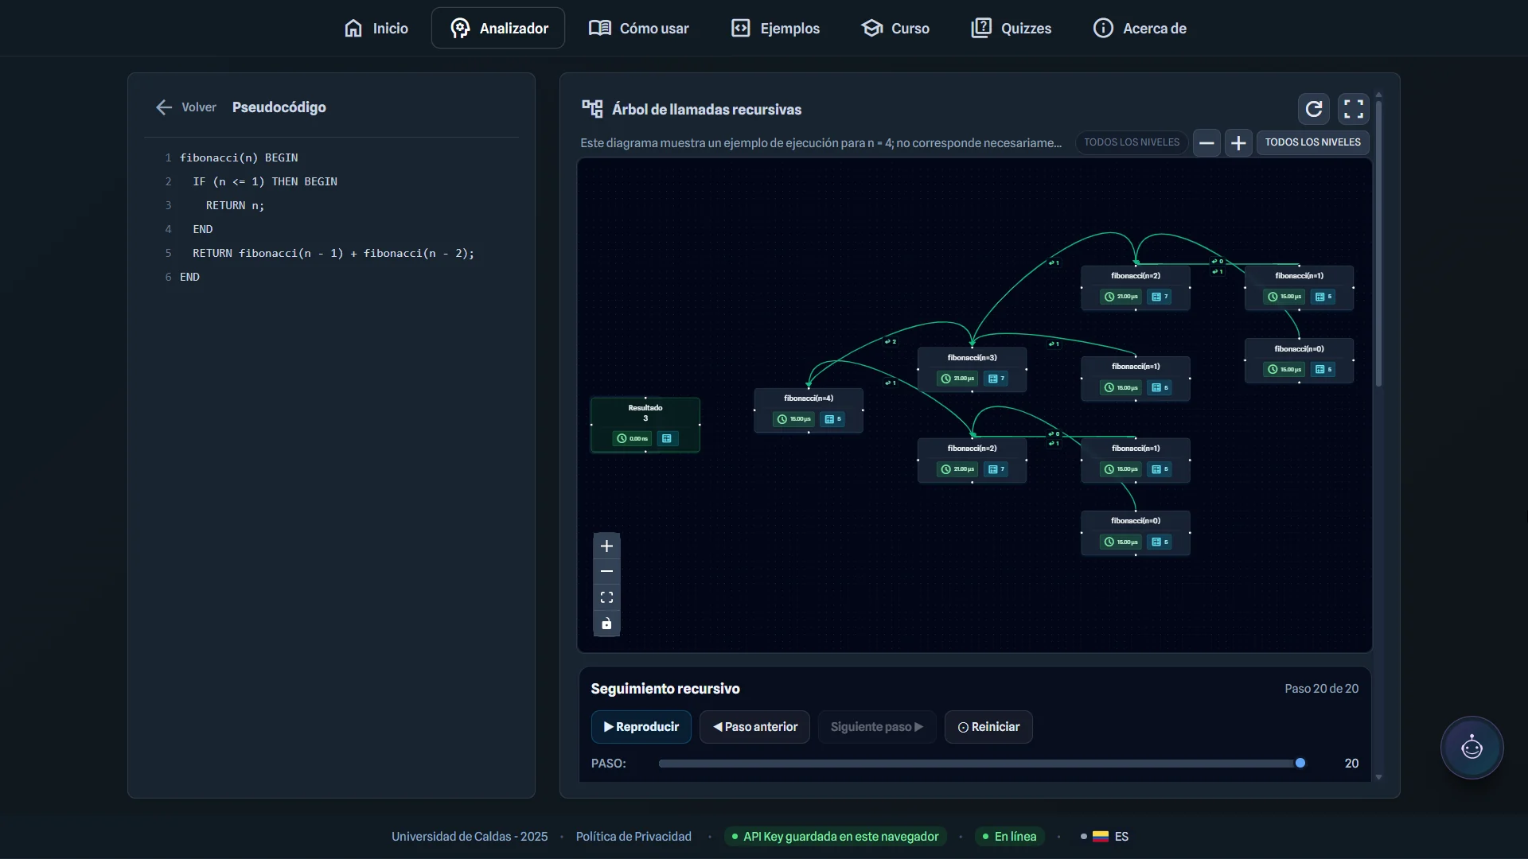
Task: Fit the diagram to view
Action: click(606, 597)
